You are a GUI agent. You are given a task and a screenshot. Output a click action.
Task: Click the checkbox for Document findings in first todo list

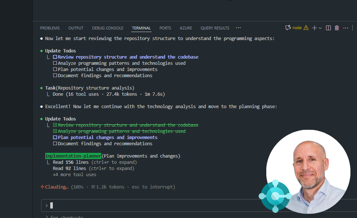pyautogui.click(x=55, y=76)
